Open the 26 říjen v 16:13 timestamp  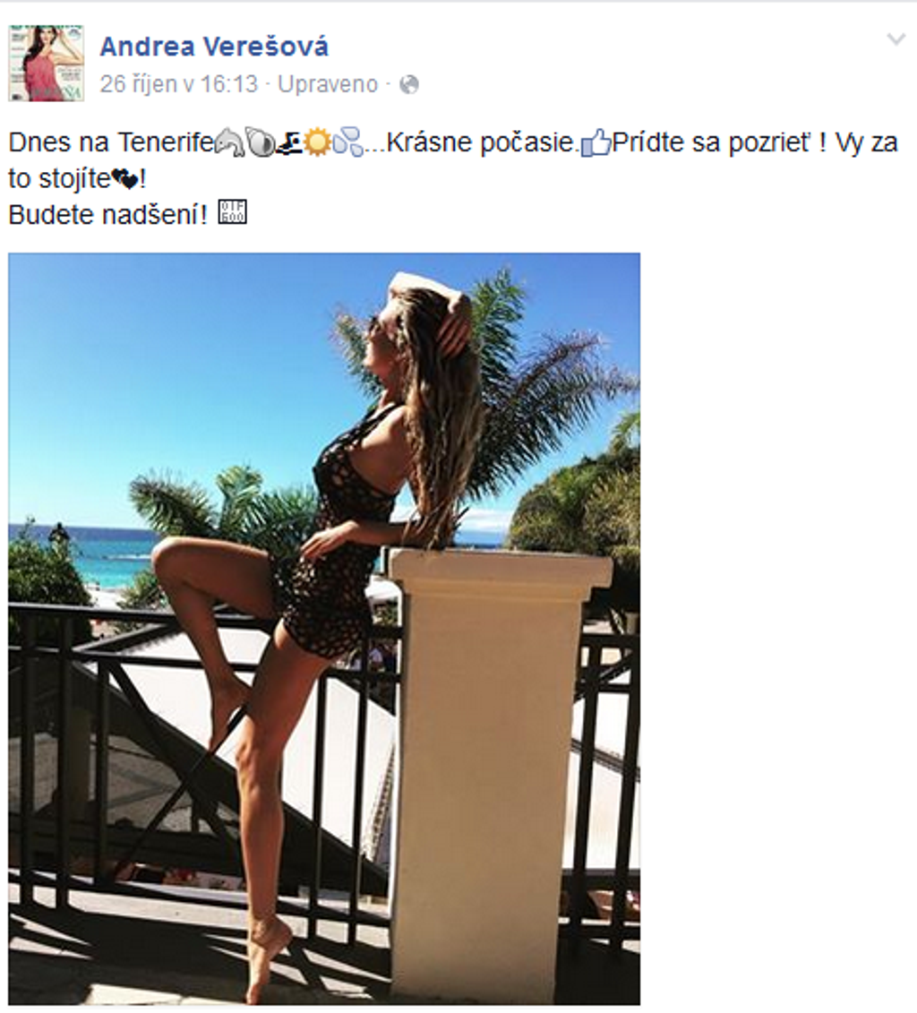[179, 84]
